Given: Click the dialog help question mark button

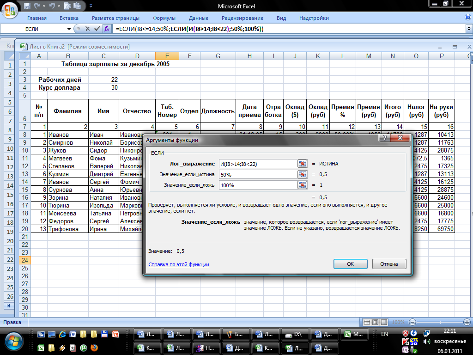Looking at the screenshot, I should pyautogui.click(x=385, y=138).
